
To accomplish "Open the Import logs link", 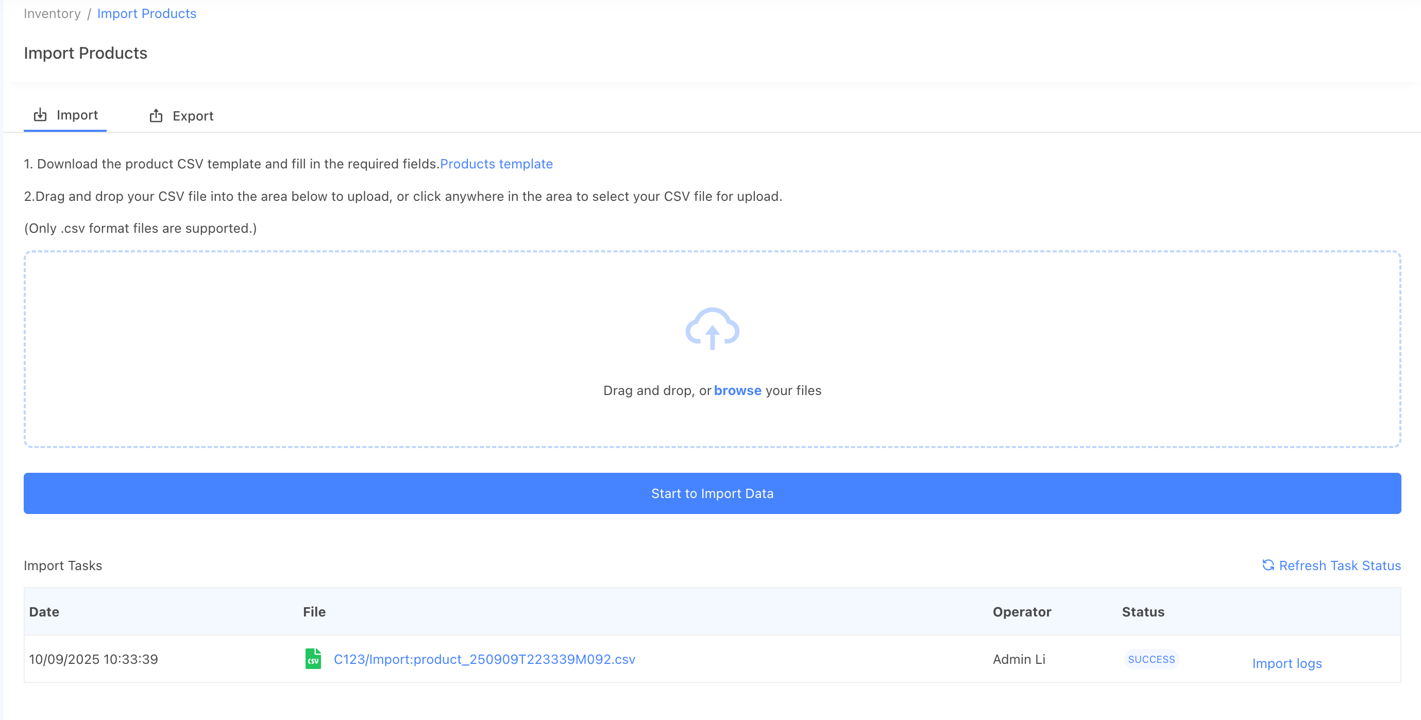I will 1287,663.
